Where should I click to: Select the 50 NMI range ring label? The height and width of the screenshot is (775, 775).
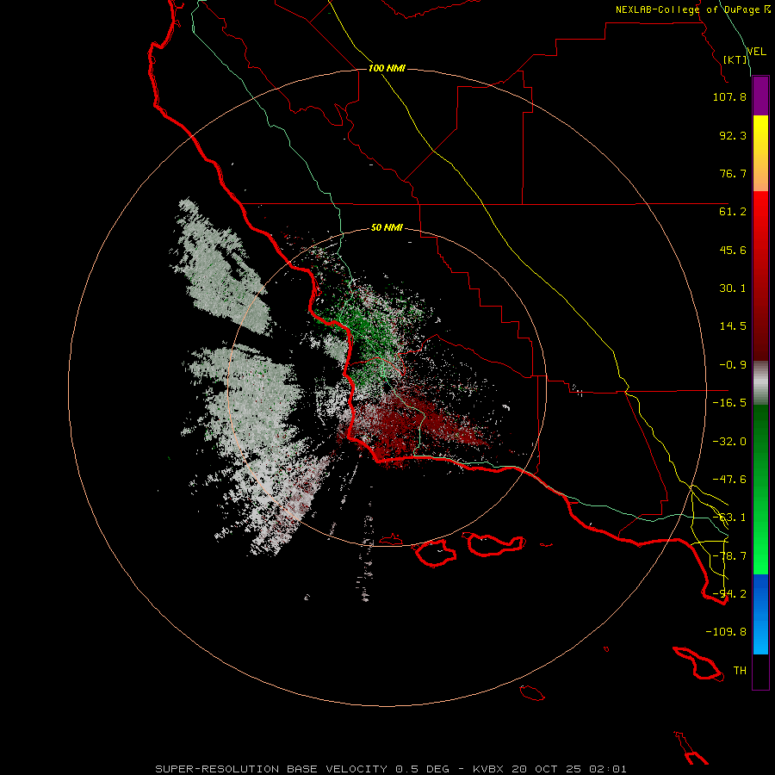pos(387,227)
